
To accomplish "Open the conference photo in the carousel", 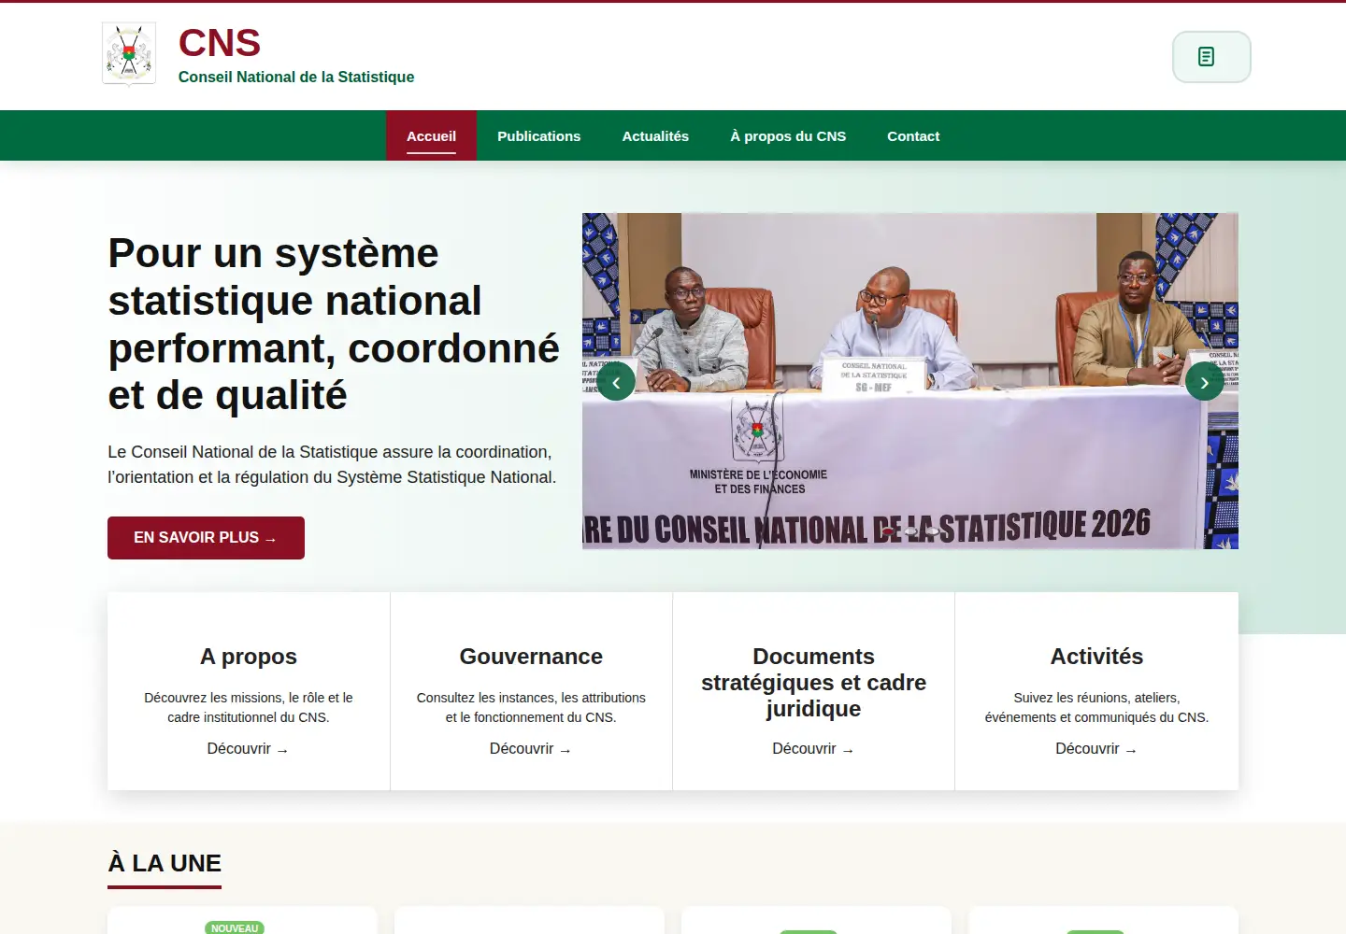I will point(910,381).
